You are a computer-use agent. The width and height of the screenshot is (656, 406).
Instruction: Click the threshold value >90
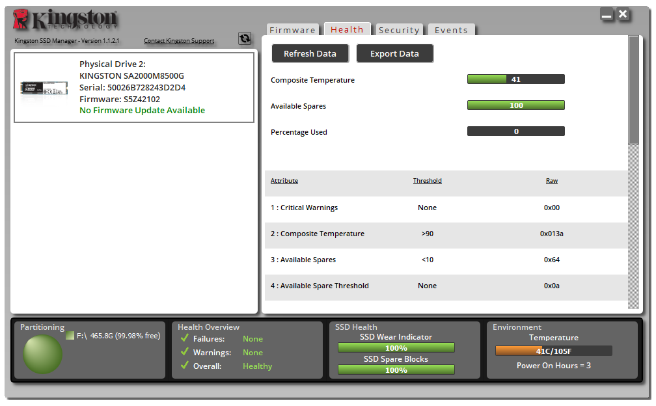[x=427, y=234]
